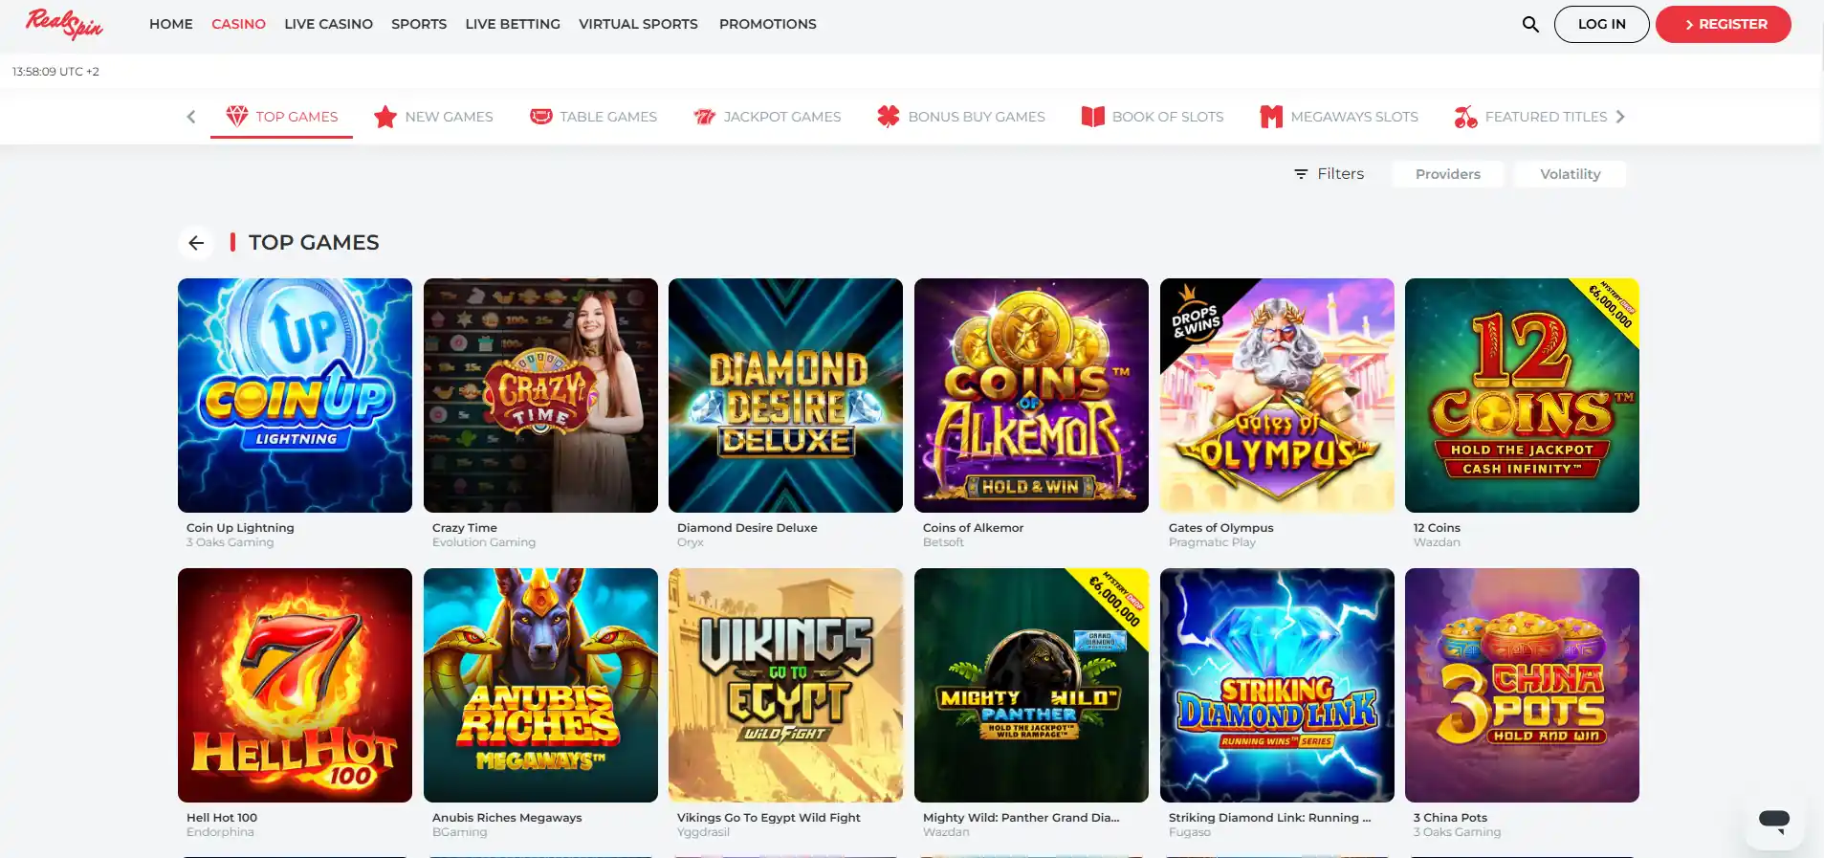Click the RealSpin logo
1824x858 pixels.
(64, 24)
